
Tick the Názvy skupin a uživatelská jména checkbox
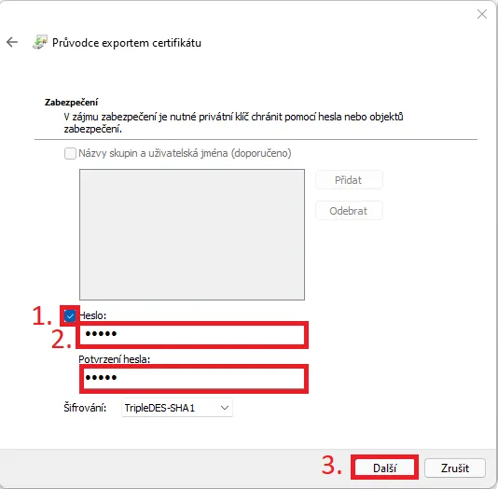coord(70,153)
